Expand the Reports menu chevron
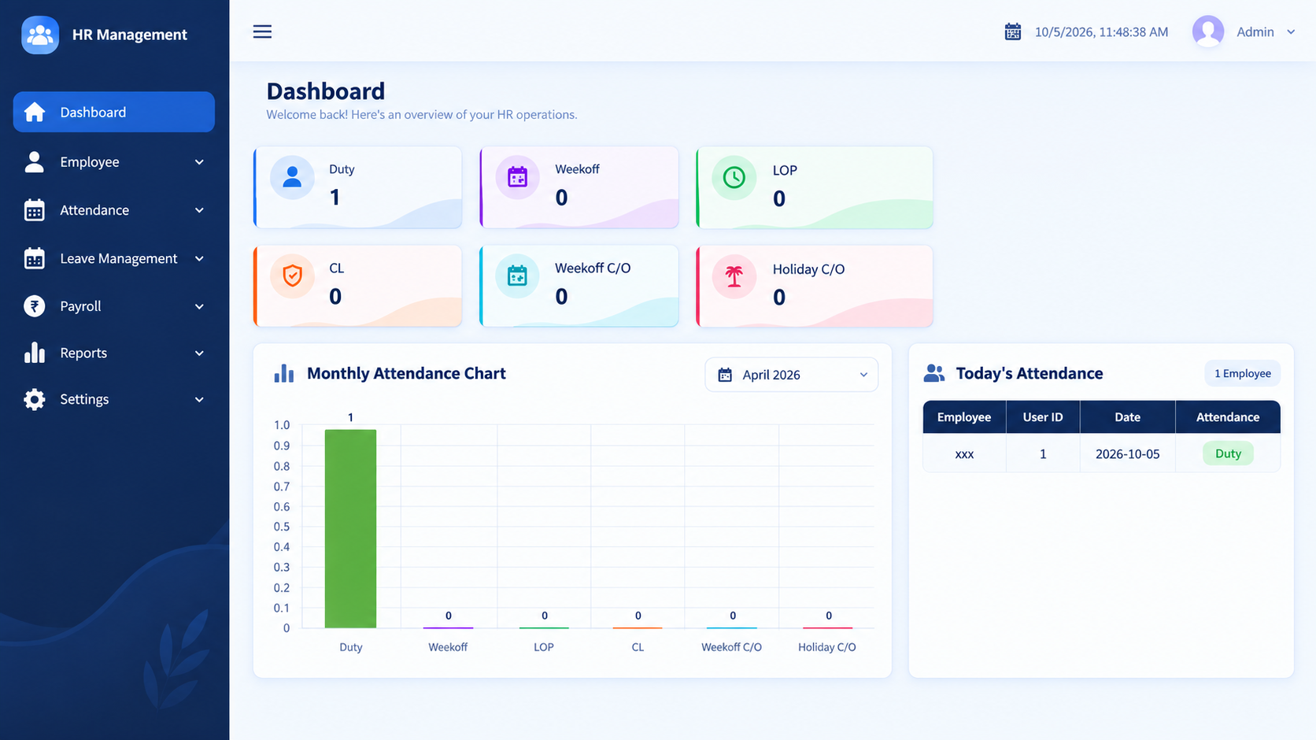The image size is (1316, 740). coord(199,353)
